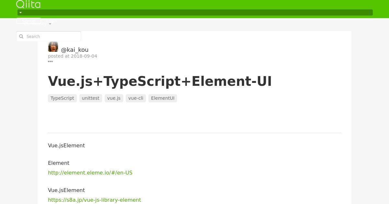Click the article title Vue.js+TypeScript+Element-UI

(160, 81)
